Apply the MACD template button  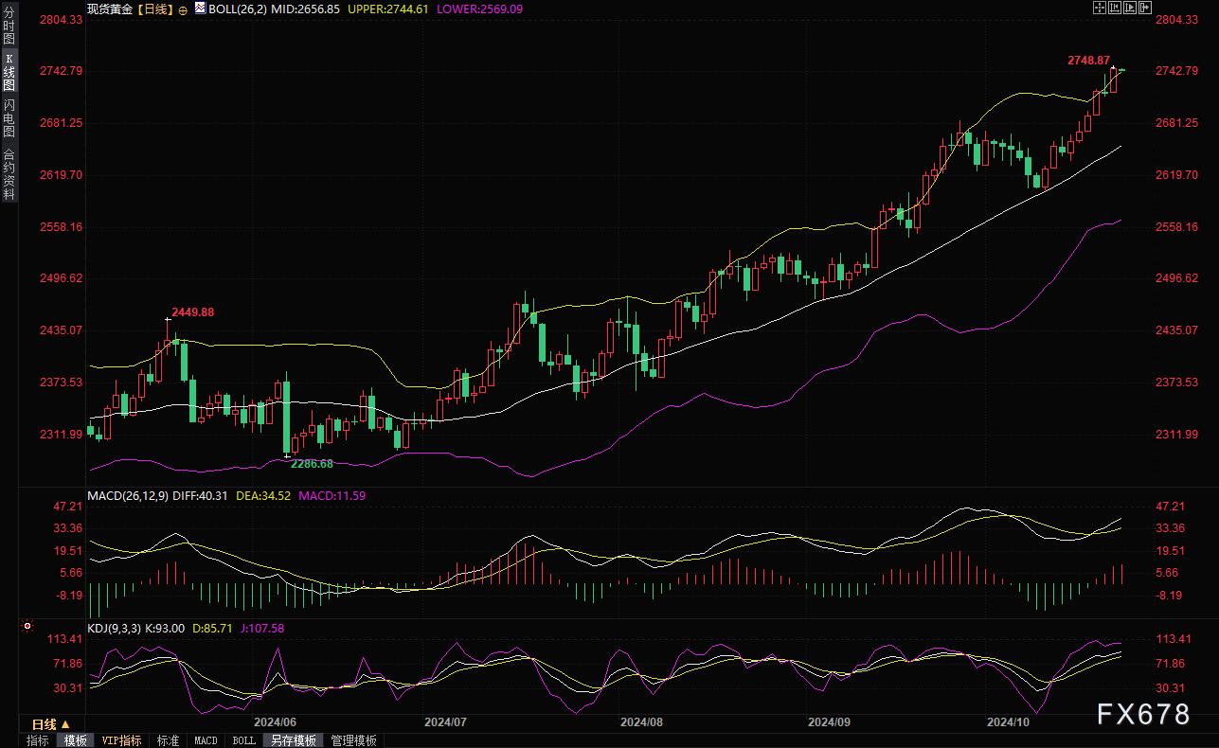(206, 740)
